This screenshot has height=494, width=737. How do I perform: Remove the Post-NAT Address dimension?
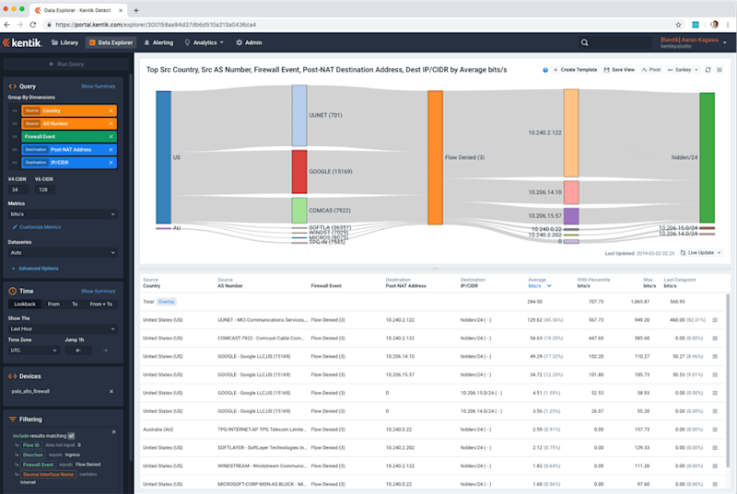[x=111, y=150]
